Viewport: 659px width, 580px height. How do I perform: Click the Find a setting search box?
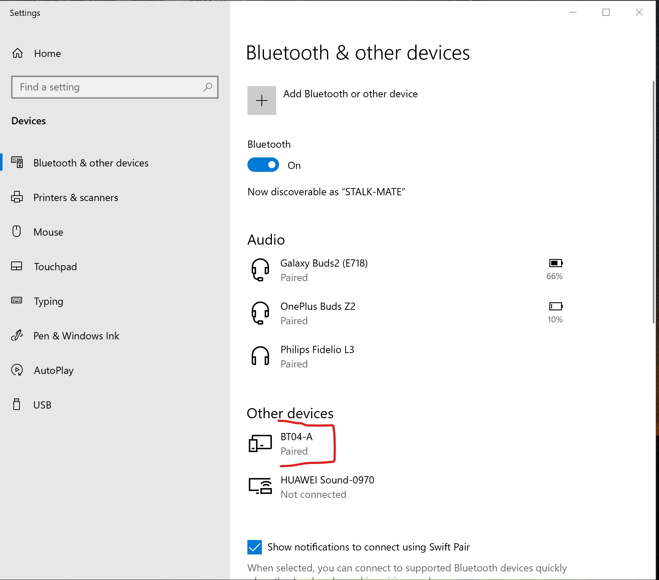[115, 87]
